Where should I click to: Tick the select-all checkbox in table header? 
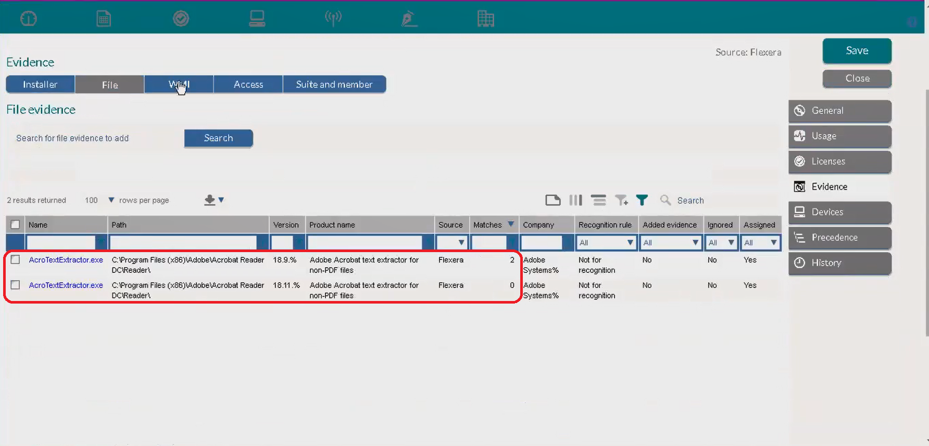[15, 225]
